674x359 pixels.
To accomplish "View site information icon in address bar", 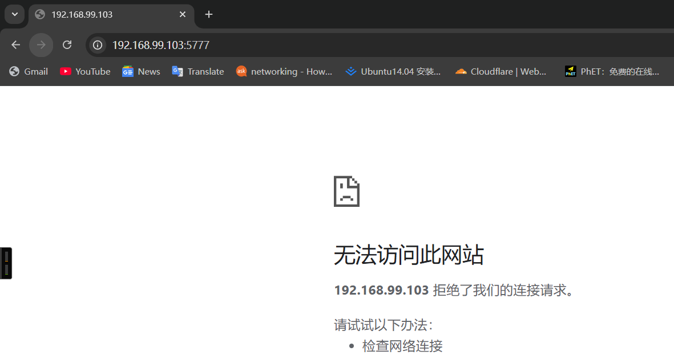I will (x=98, y=45).
